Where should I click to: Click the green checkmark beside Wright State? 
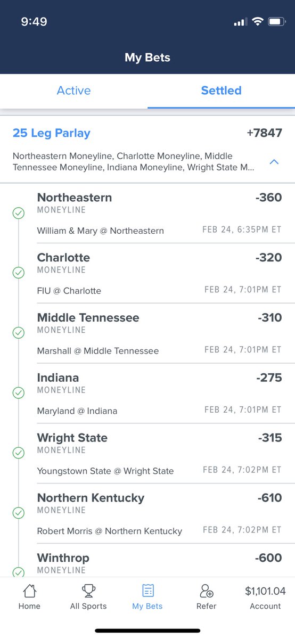click(x=18, y=453)
